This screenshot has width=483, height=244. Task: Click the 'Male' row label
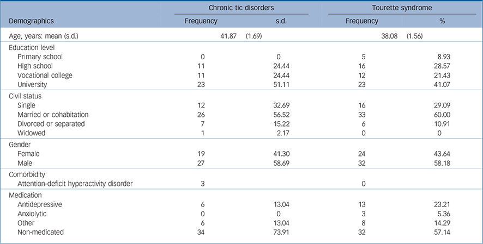(x=25, y=163)
